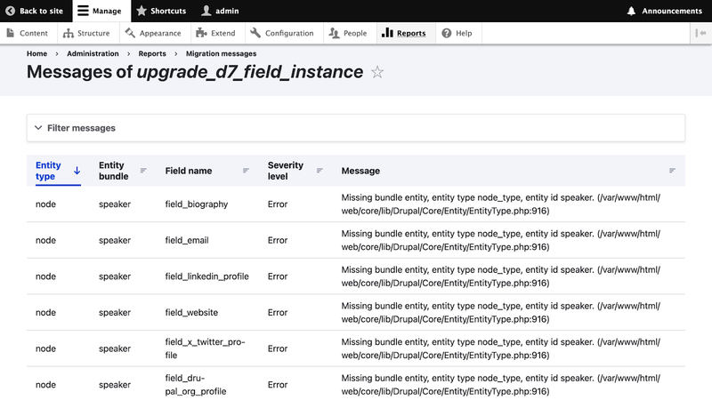712x400 pixels.
Task: Click sort icon in Message column header
Action: tap(672, 171)
